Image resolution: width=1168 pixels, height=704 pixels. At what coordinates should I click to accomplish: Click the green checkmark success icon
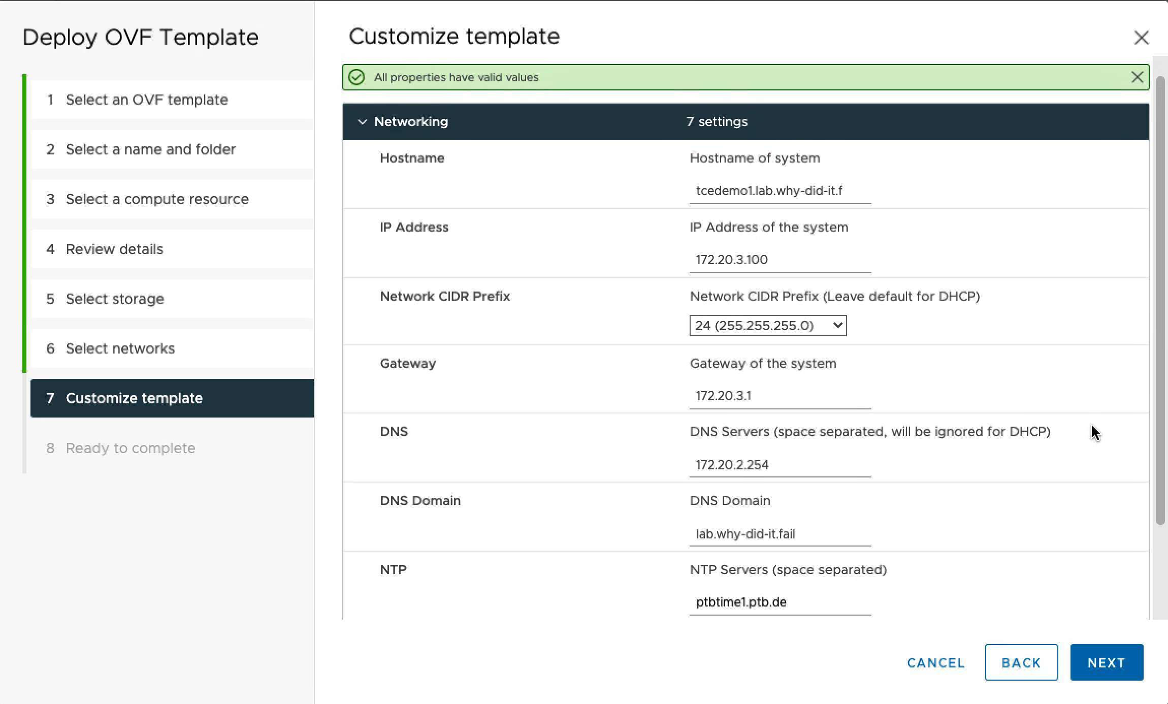(356, 77)
